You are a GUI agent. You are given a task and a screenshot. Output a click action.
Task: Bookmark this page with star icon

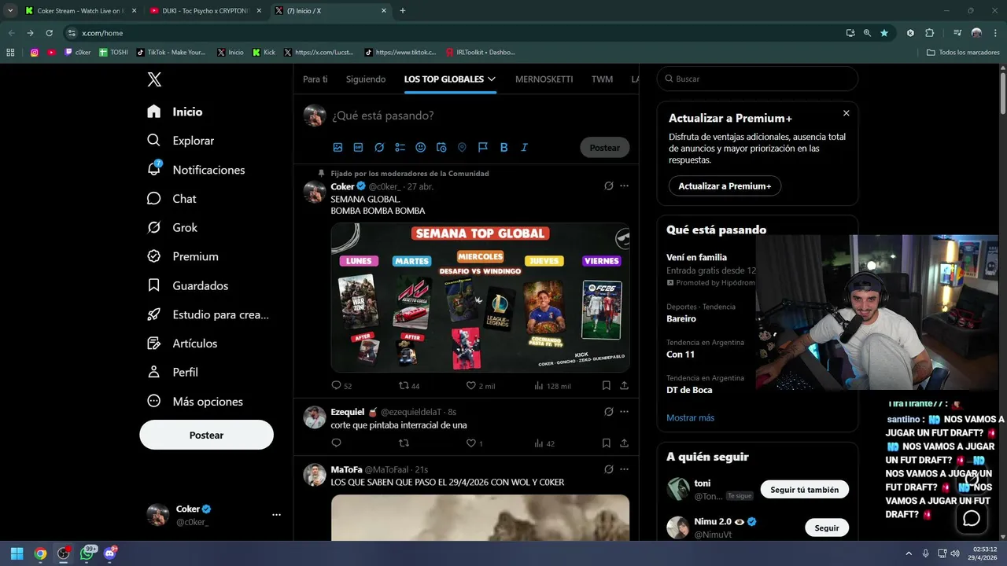884,33
